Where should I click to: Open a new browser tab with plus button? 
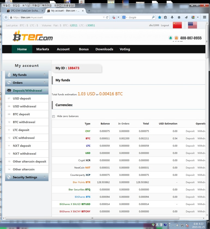(x=89, y=11)
